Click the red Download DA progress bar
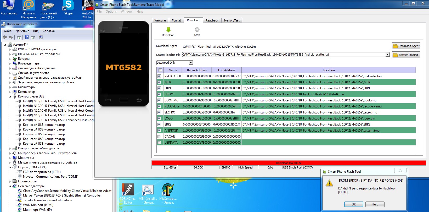Screen dimensions: 429x212 288,163
